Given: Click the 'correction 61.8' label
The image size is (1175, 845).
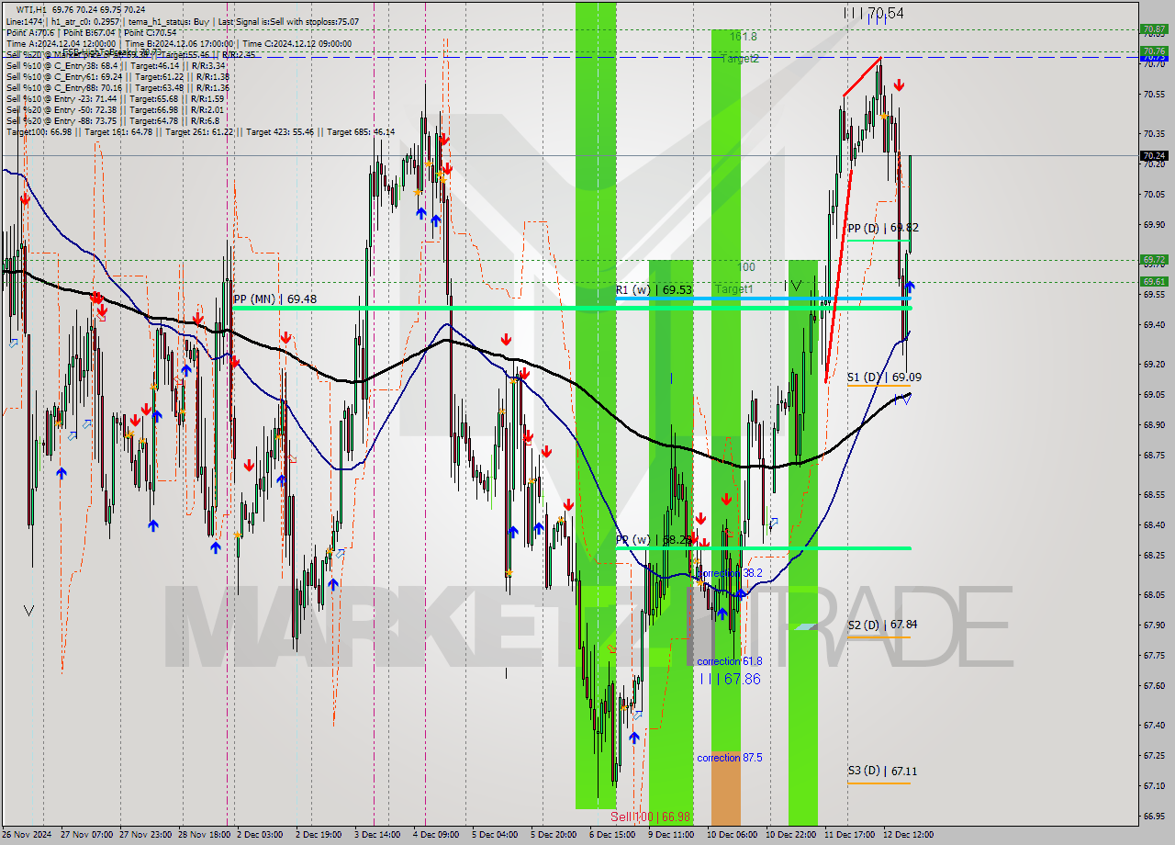Looking at the screenshot, I should point(729,661).
